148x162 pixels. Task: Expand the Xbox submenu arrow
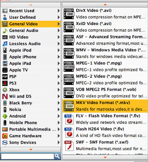click(x=59, y=90)
